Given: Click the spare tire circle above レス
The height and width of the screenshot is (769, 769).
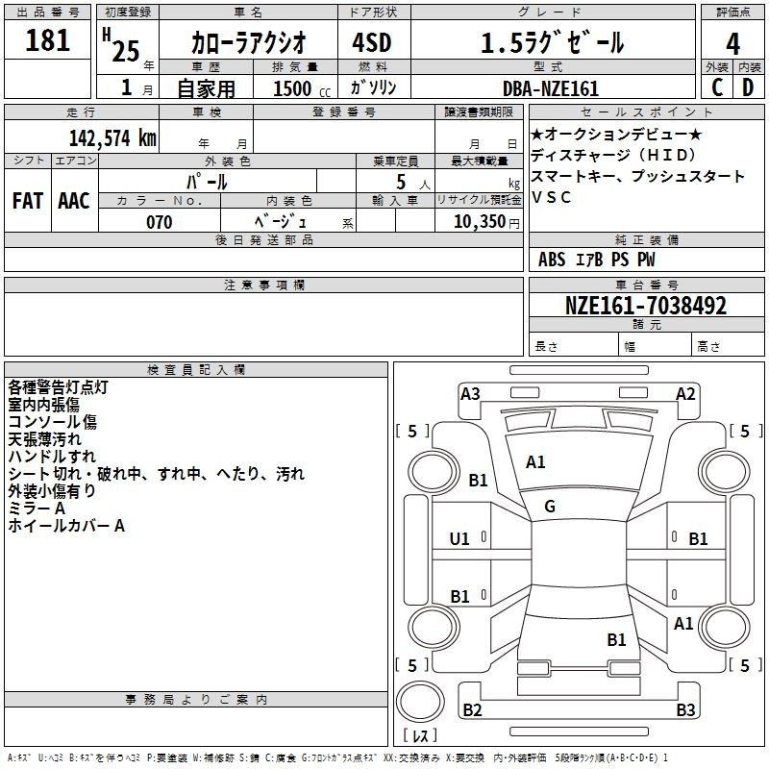Looking at the screenshot, I should tap(419, 703).
